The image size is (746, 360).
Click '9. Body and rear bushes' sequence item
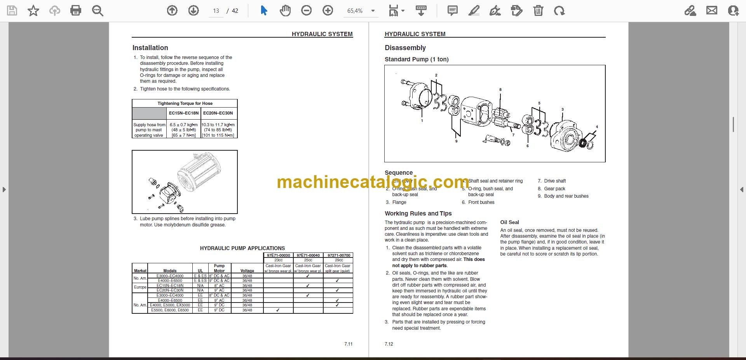563,196
